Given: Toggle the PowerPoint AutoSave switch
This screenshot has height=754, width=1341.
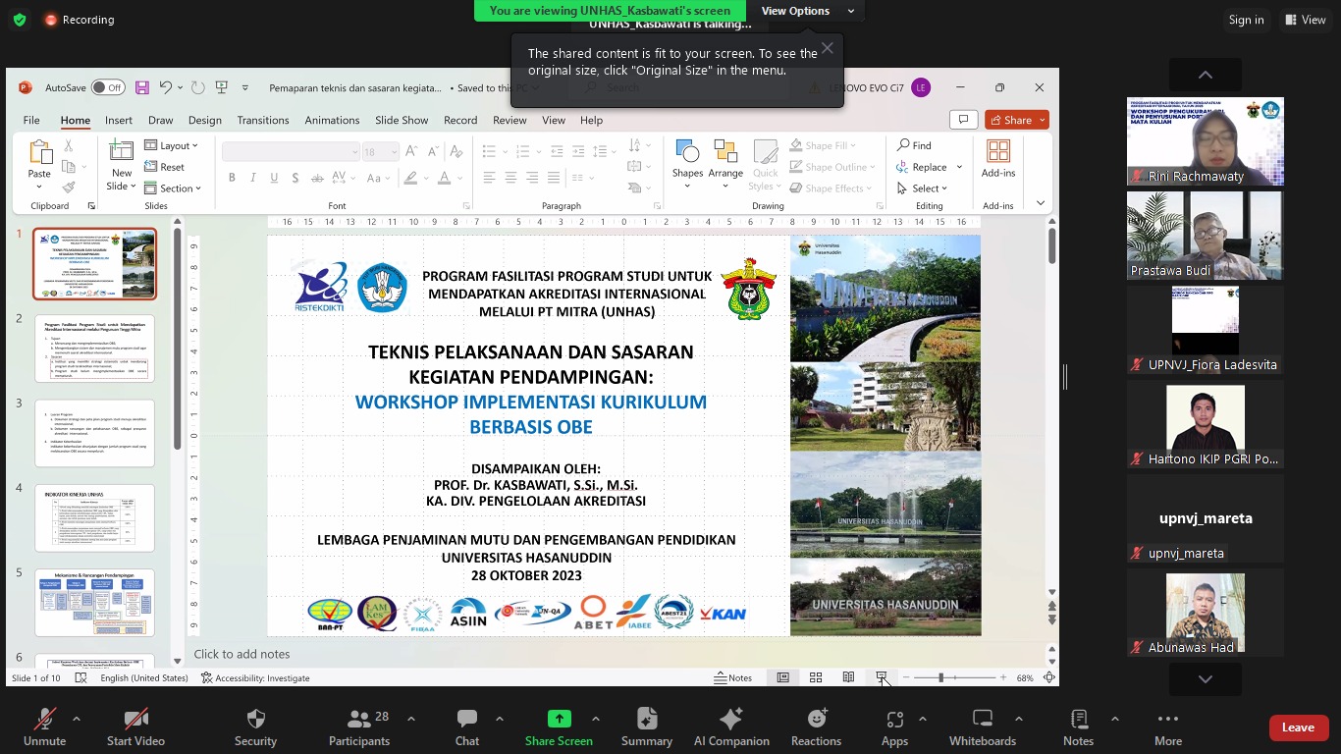Looking at the screenshot, I should 108,87.
